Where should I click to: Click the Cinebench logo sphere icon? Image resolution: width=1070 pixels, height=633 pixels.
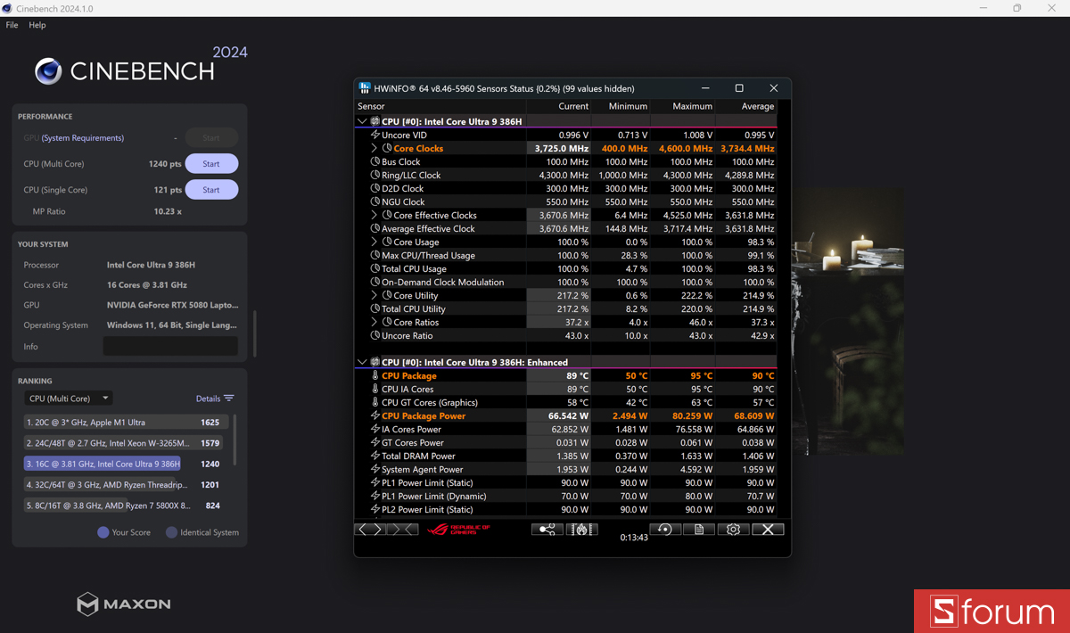(x=48, y=71)
